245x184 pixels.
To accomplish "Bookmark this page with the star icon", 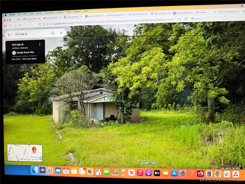I will (186, 19).
